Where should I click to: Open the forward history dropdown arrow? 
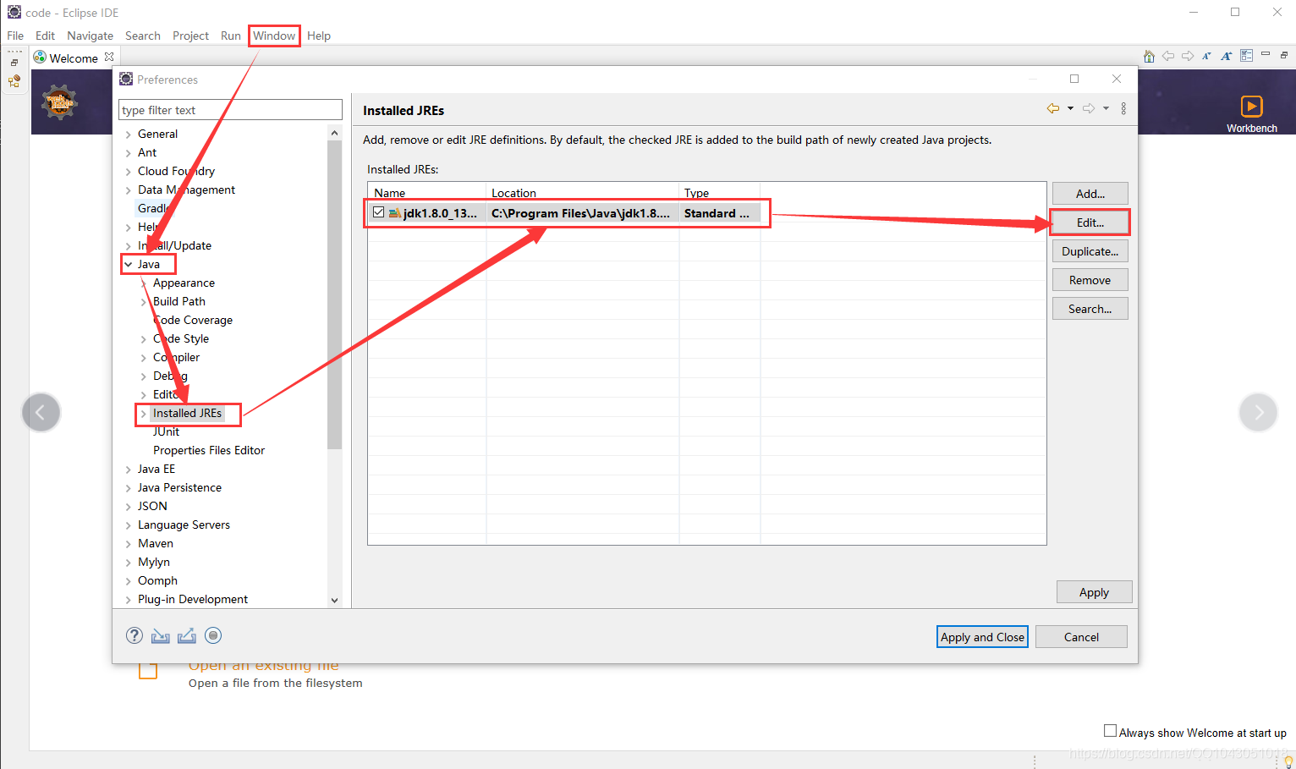(1106, 108)
